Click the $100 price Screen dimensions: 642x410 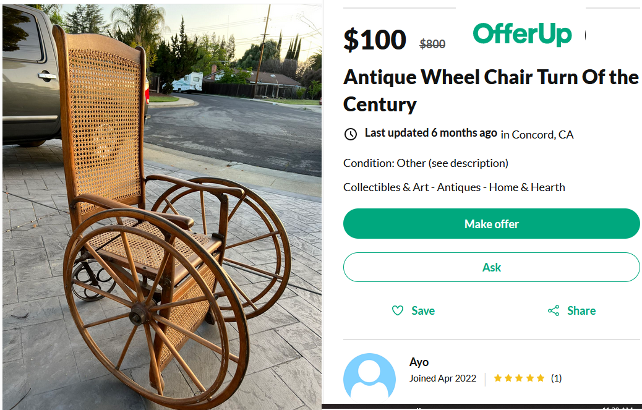click(375, 40)
